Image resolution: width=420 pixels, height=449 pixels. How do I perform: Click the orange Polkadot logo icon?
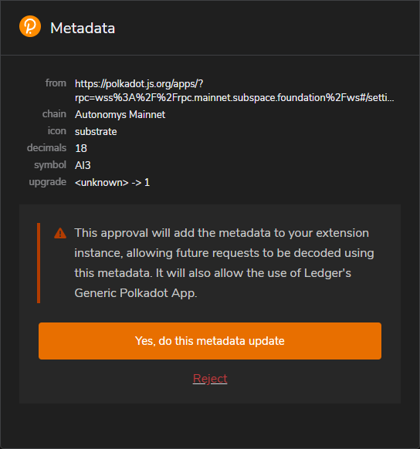30,26
